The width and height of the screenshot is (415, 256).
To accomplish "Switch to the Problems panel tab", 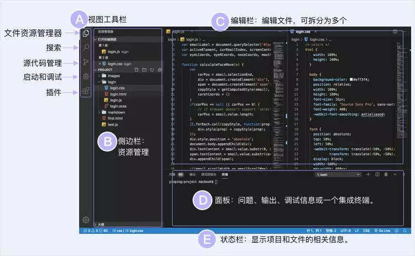I will pyautogui.click(x=177, y=175).
